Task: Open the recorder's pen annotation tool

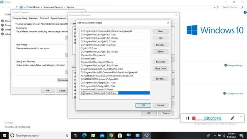Action: [x=232, y=118]
